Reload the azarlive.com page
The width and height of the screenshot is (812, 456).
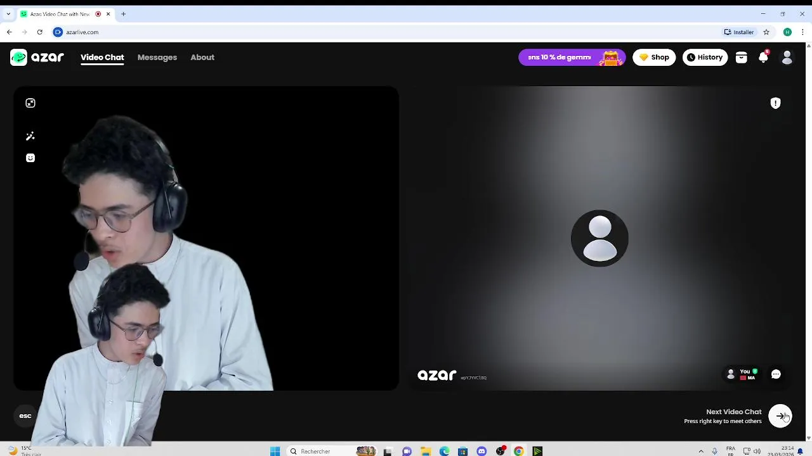pos(39,32)
